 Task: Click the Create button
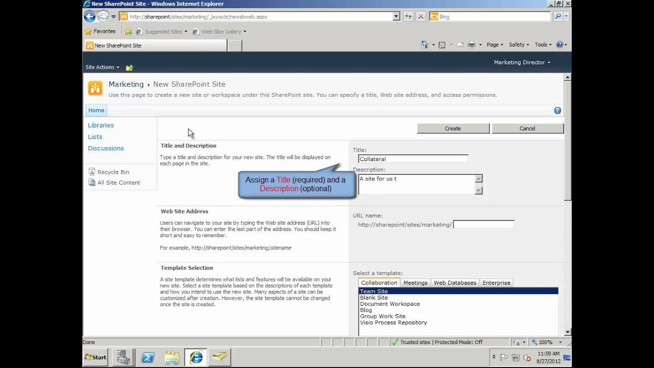pyautogui.click(x=453, y=128)
